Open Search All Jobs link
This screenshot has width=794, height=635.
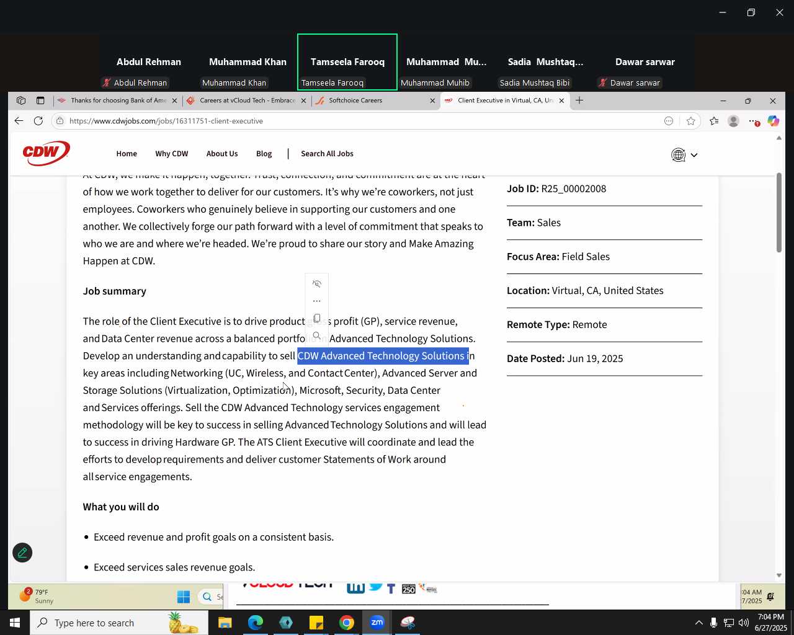point(327,154)
